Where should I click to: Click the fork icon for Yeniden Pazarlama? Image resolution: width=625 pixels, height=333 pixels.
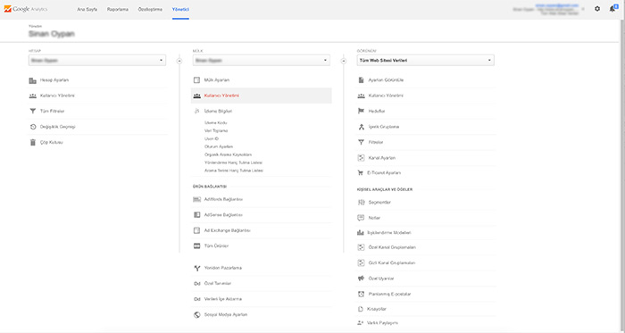(x=196, y=268)
